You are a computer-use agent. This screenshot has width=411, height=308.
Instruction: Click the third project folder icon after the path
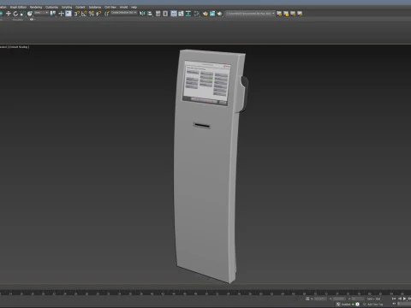coord(293,14)
